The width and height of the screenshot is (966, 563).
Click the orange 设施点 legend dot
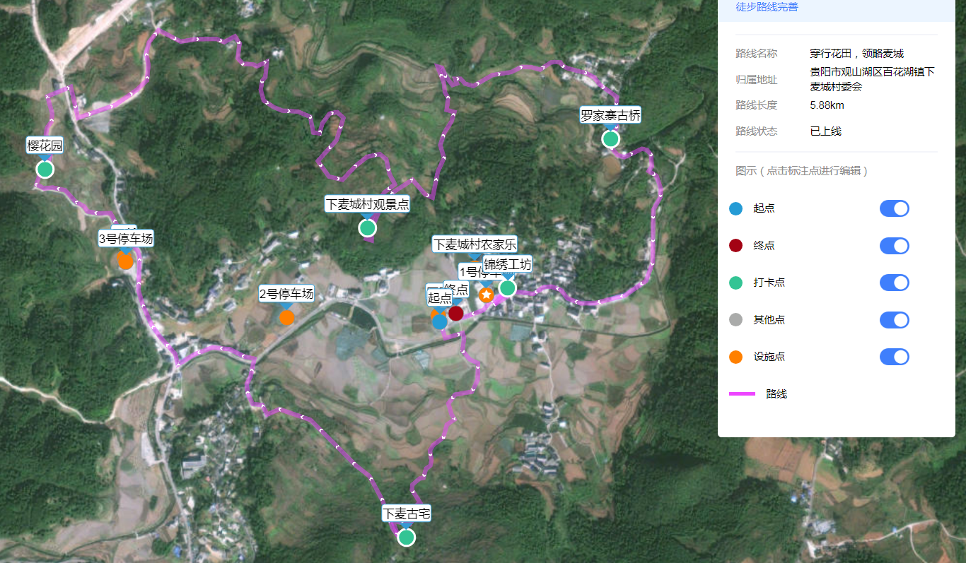(735, 357)
